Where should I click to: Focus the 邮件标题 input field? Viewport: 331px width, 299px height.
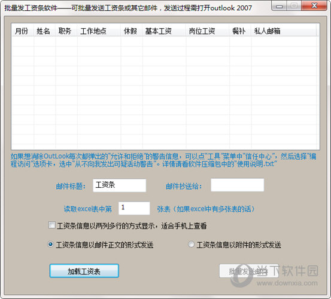point(120,185)
